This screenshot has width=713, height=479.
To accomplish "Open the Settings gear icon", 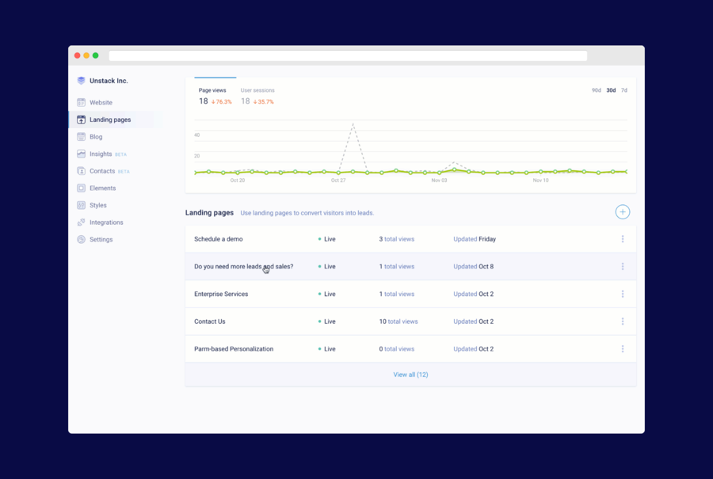I will [81, 239].
